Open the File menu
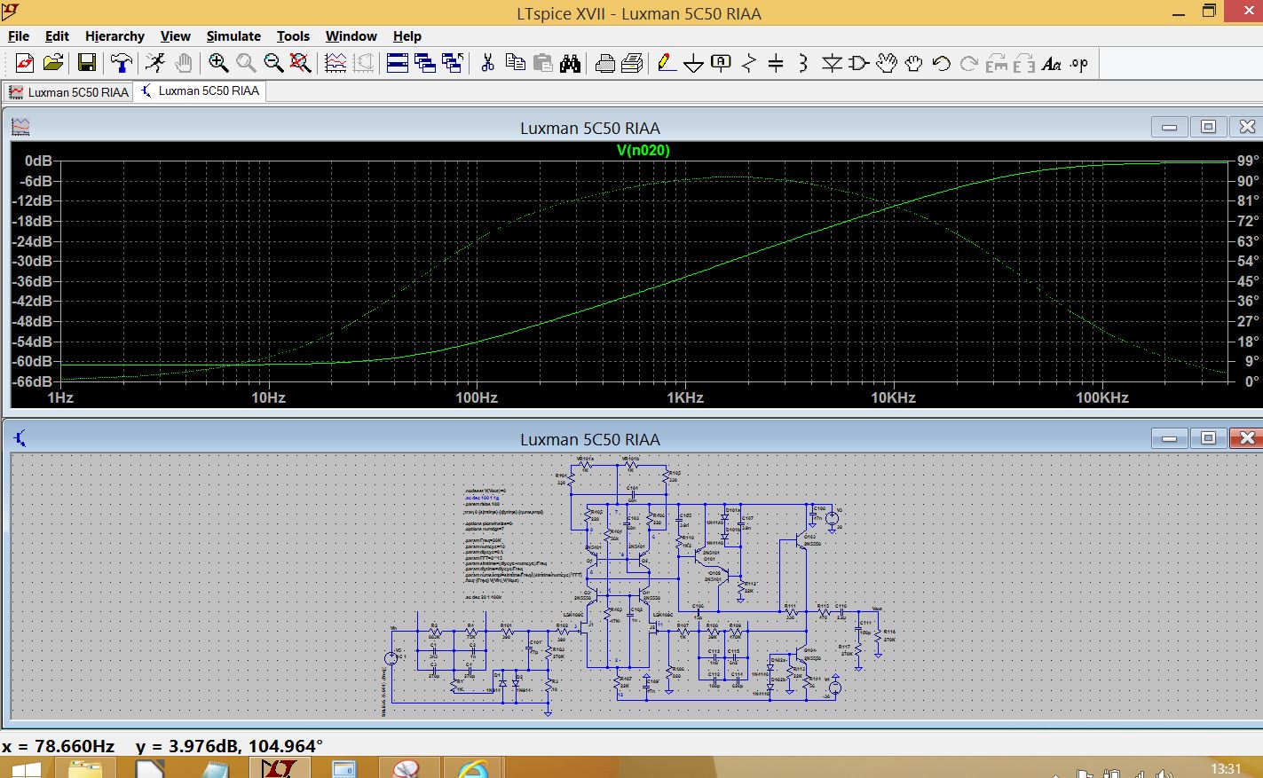The image size is (1263, 778). 19,36
